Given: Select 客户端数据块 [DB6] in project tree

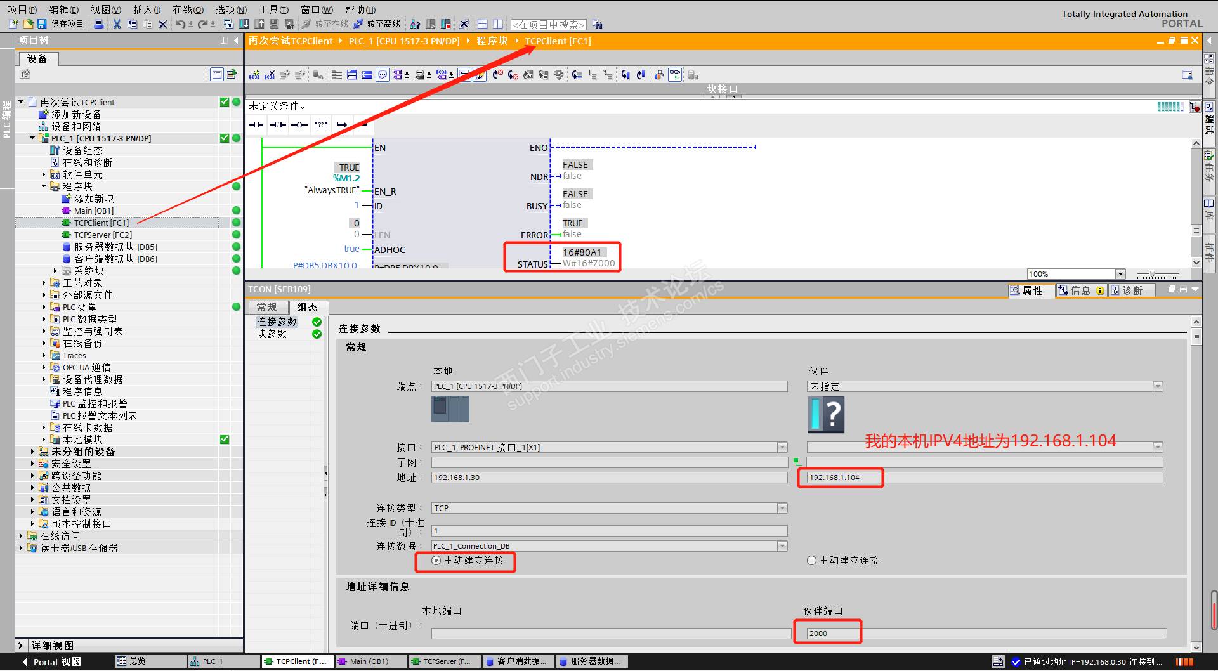Looking at the screenshot, I should tap(115, 259).
